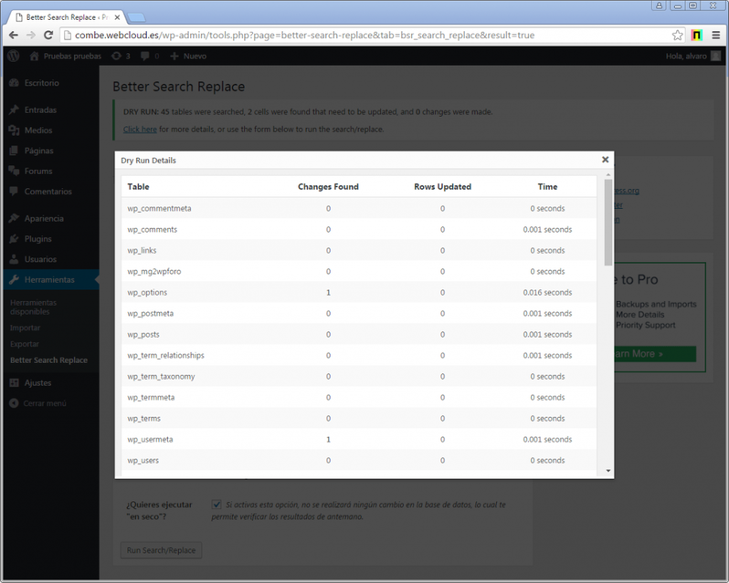Bookmark the page with star icon
The width and height of the screenshot is (729, 583).
pyautogui.click(x=678, y=36)
